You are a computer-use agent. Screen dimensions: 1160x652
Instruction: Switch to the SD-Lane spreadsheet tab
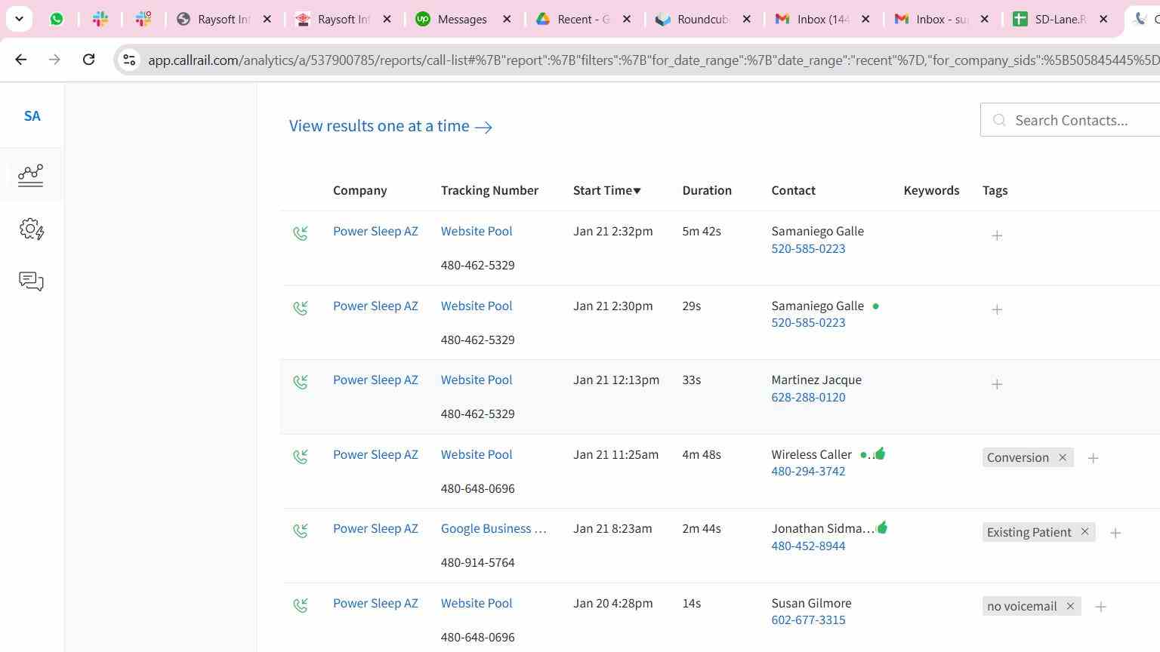[x=1060, y=19]
